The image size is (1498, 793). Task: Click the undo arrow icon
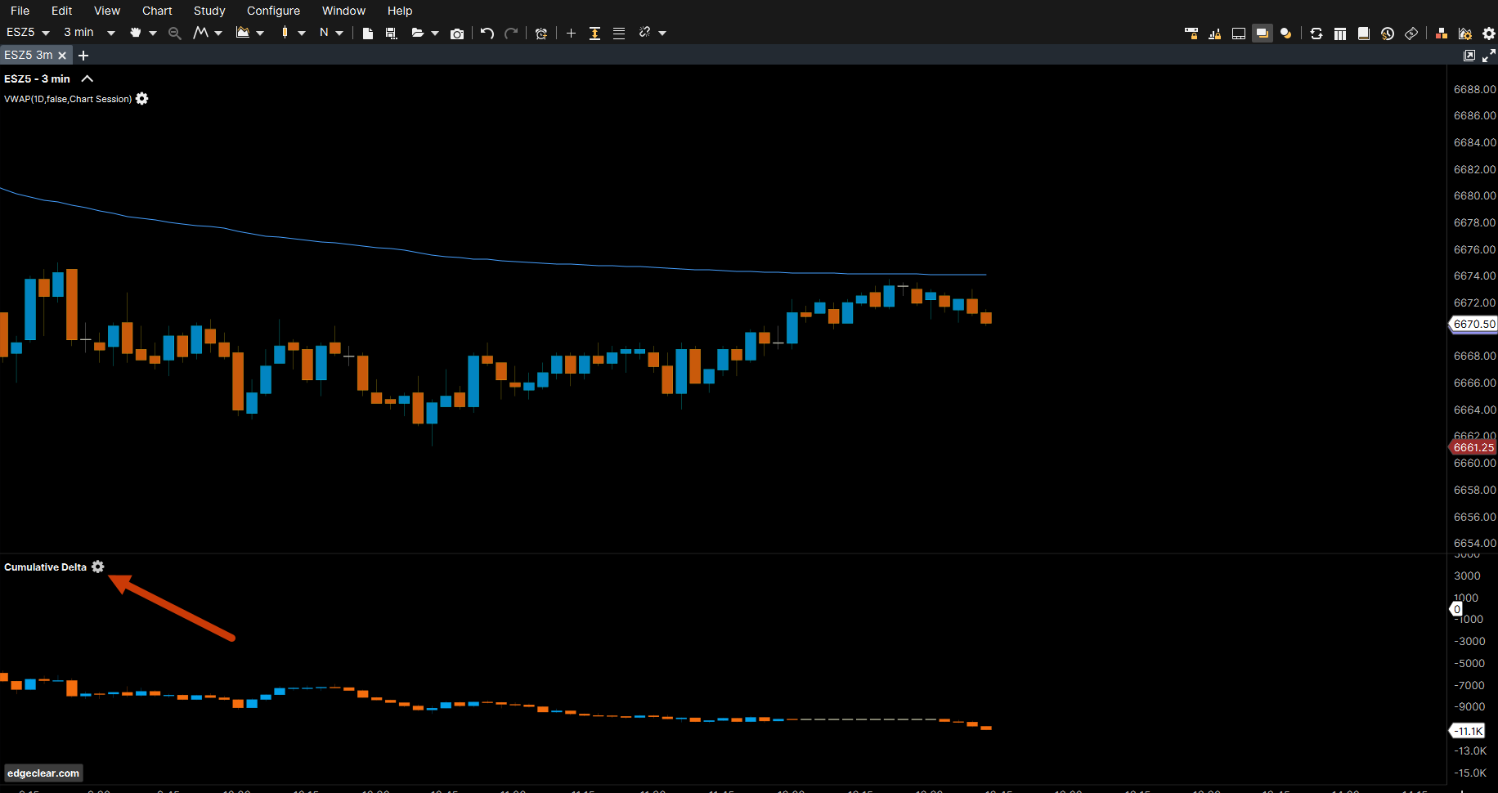(x=487, y=34)
